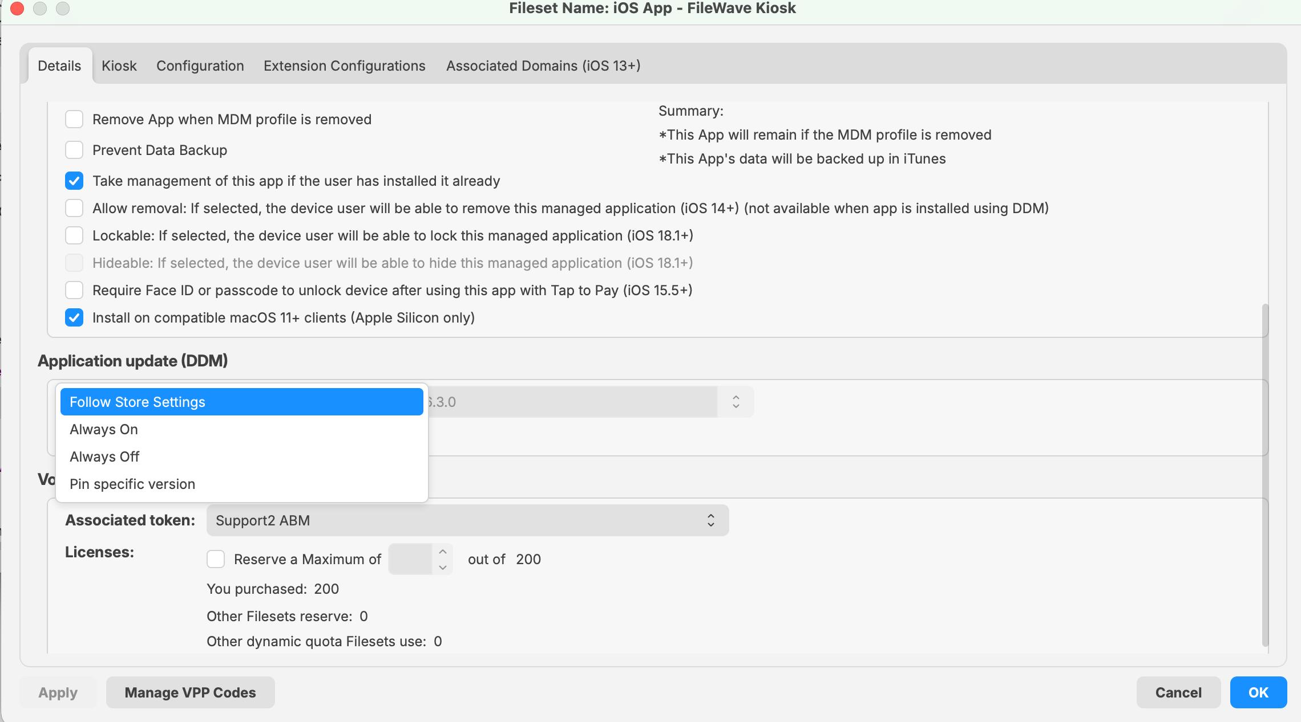This screenshot has height=722, width=1301.
Task: Tick the Reserve a Maximum of checkbox
Action: (216, 560)
